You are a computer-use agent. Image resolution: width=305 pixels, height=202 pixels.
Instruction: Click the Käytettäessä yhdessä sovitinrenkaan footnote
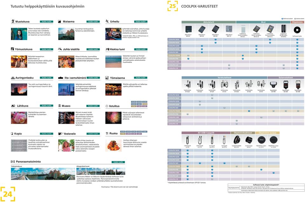pyautogui.click(x=187, y=183)
